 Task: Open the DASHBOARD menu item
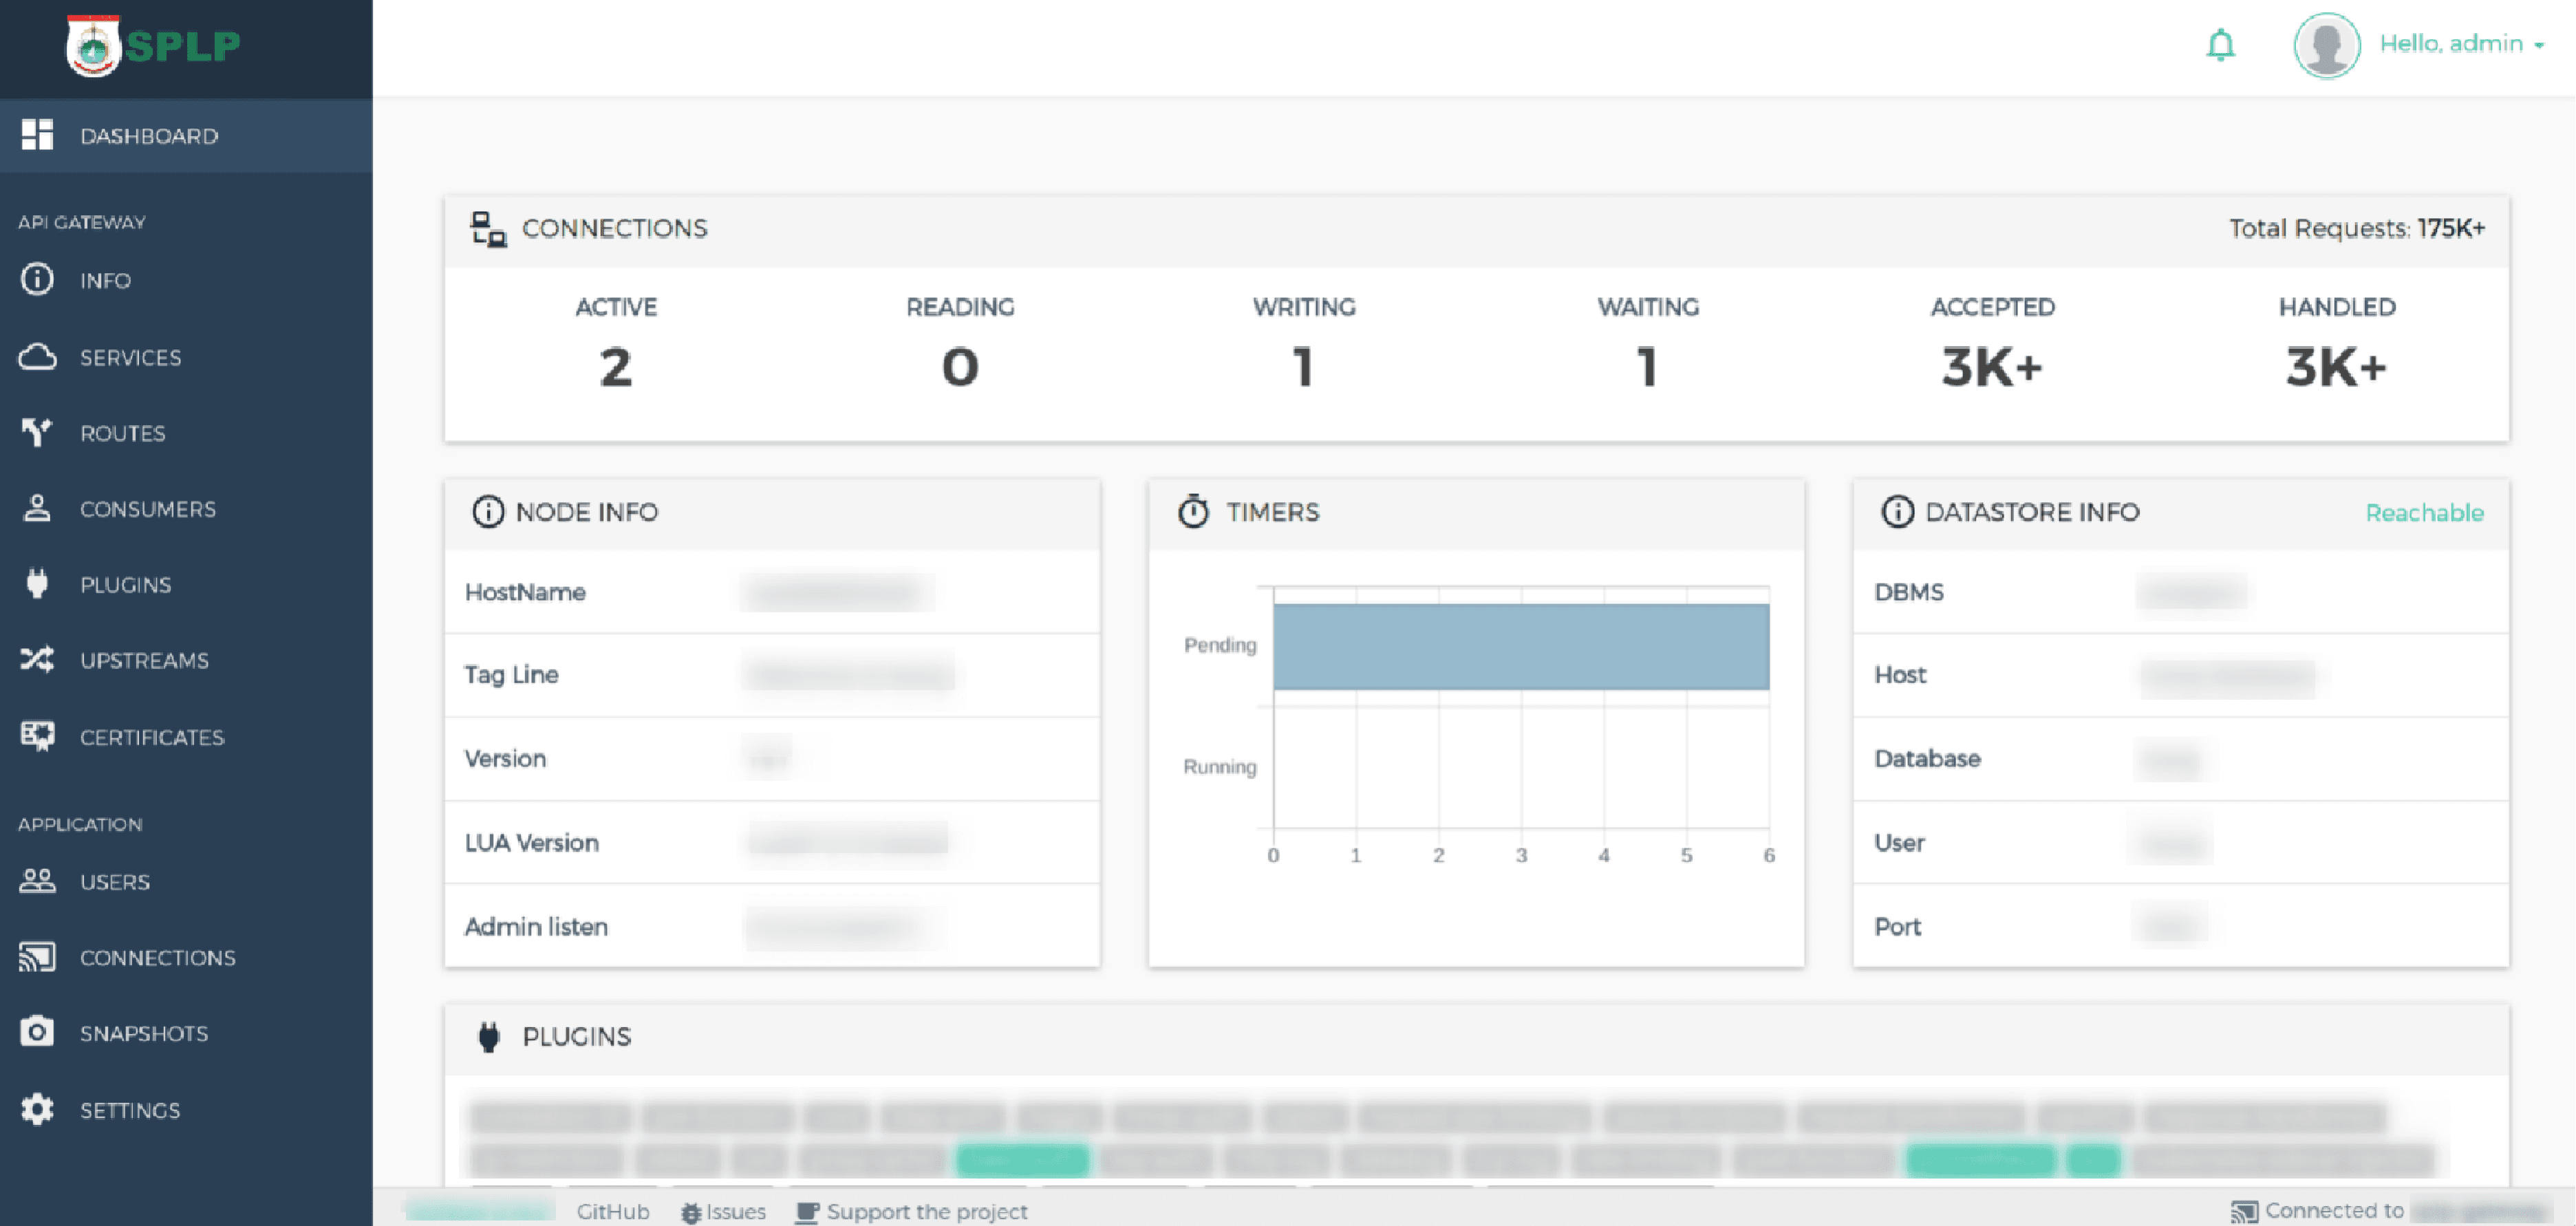(186, 135)
